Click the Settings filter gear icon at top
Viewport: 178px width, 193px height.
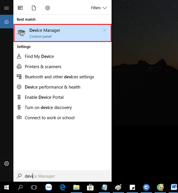47,8
